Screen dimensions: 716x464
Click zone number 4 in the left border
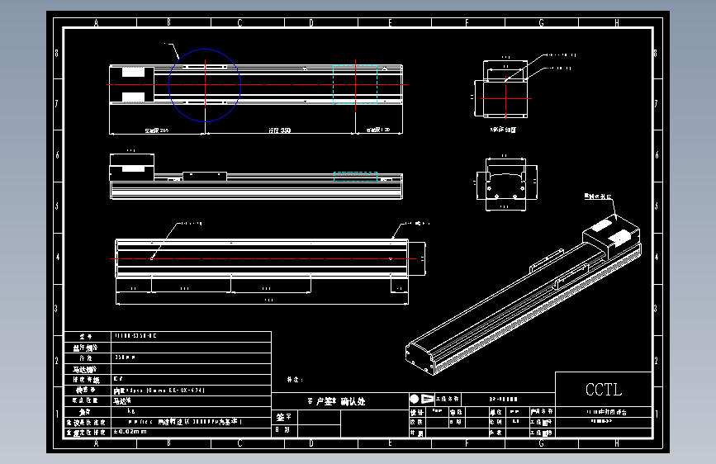58,257
